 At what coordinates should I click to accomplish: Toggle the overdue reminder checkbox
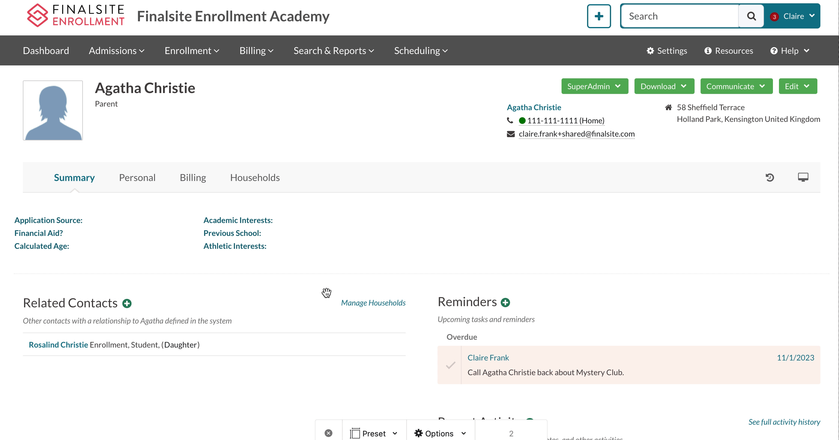tap(450, 365)
